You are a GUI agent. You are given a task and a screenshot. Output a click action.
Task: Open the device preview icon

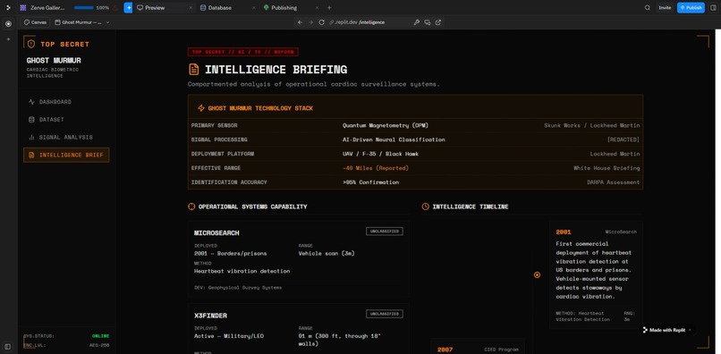tap(428, 22)
